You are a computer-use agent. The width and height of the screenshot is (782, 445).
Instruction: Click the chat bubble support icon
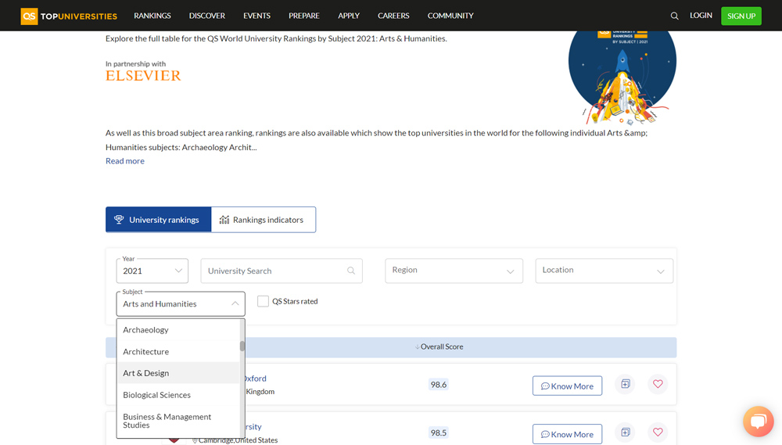coord(758,421)
